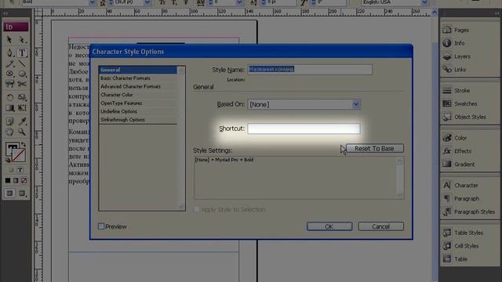Toggle the Preview checkbox in dialog
The image size is (502, 282).
[101, 226]
